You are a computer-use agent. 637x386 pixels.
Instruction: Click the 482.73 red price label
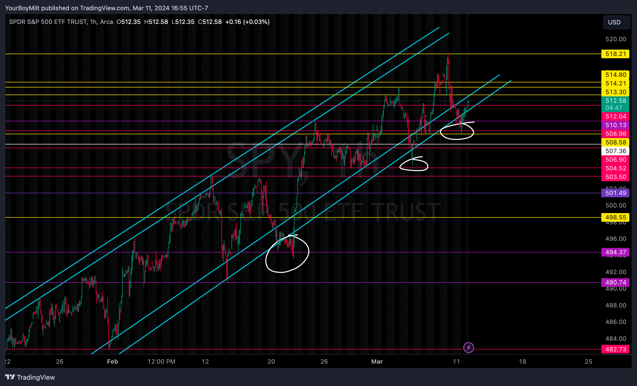[x=615, y=349]
